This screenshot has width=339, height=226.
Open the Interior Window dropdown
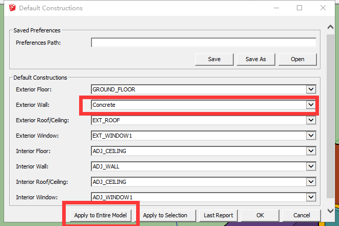click(310, 197)
